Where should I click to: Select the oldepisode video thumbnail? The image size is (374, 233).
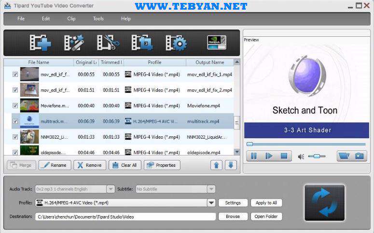29,150
